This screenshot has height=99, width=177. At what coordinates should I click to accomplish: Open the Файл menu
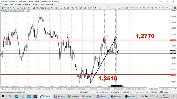point(6,5)
